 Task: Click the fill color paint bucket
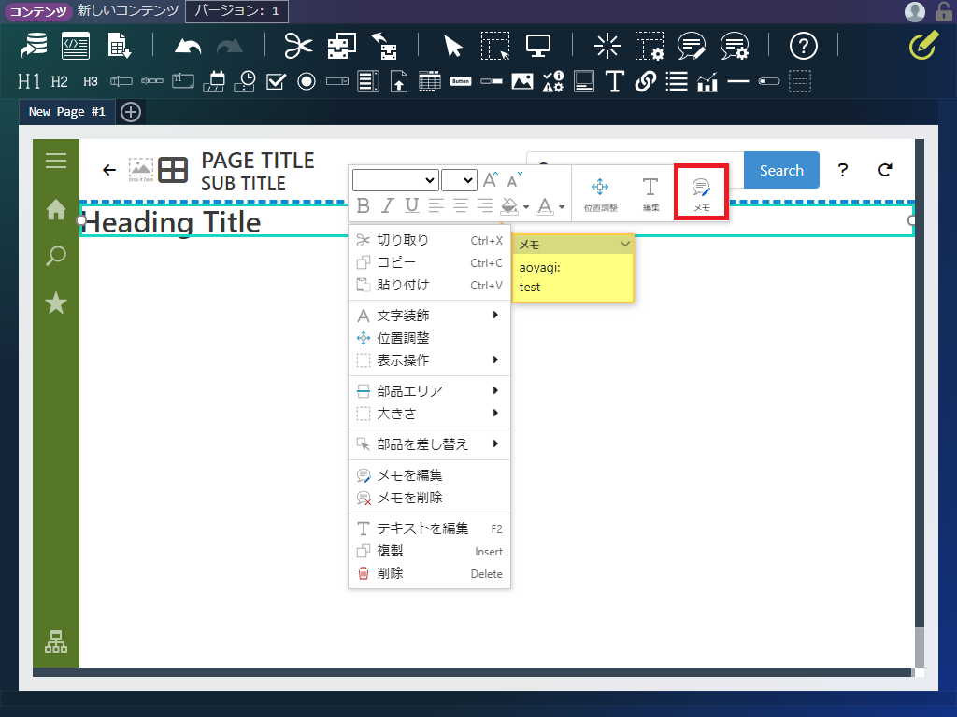pos(509,206)
